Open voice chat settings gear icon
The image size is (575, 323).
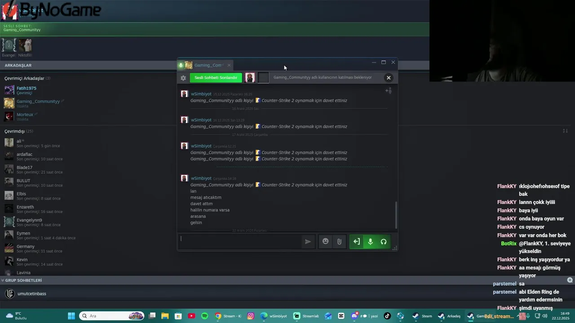tap(183, 78)
